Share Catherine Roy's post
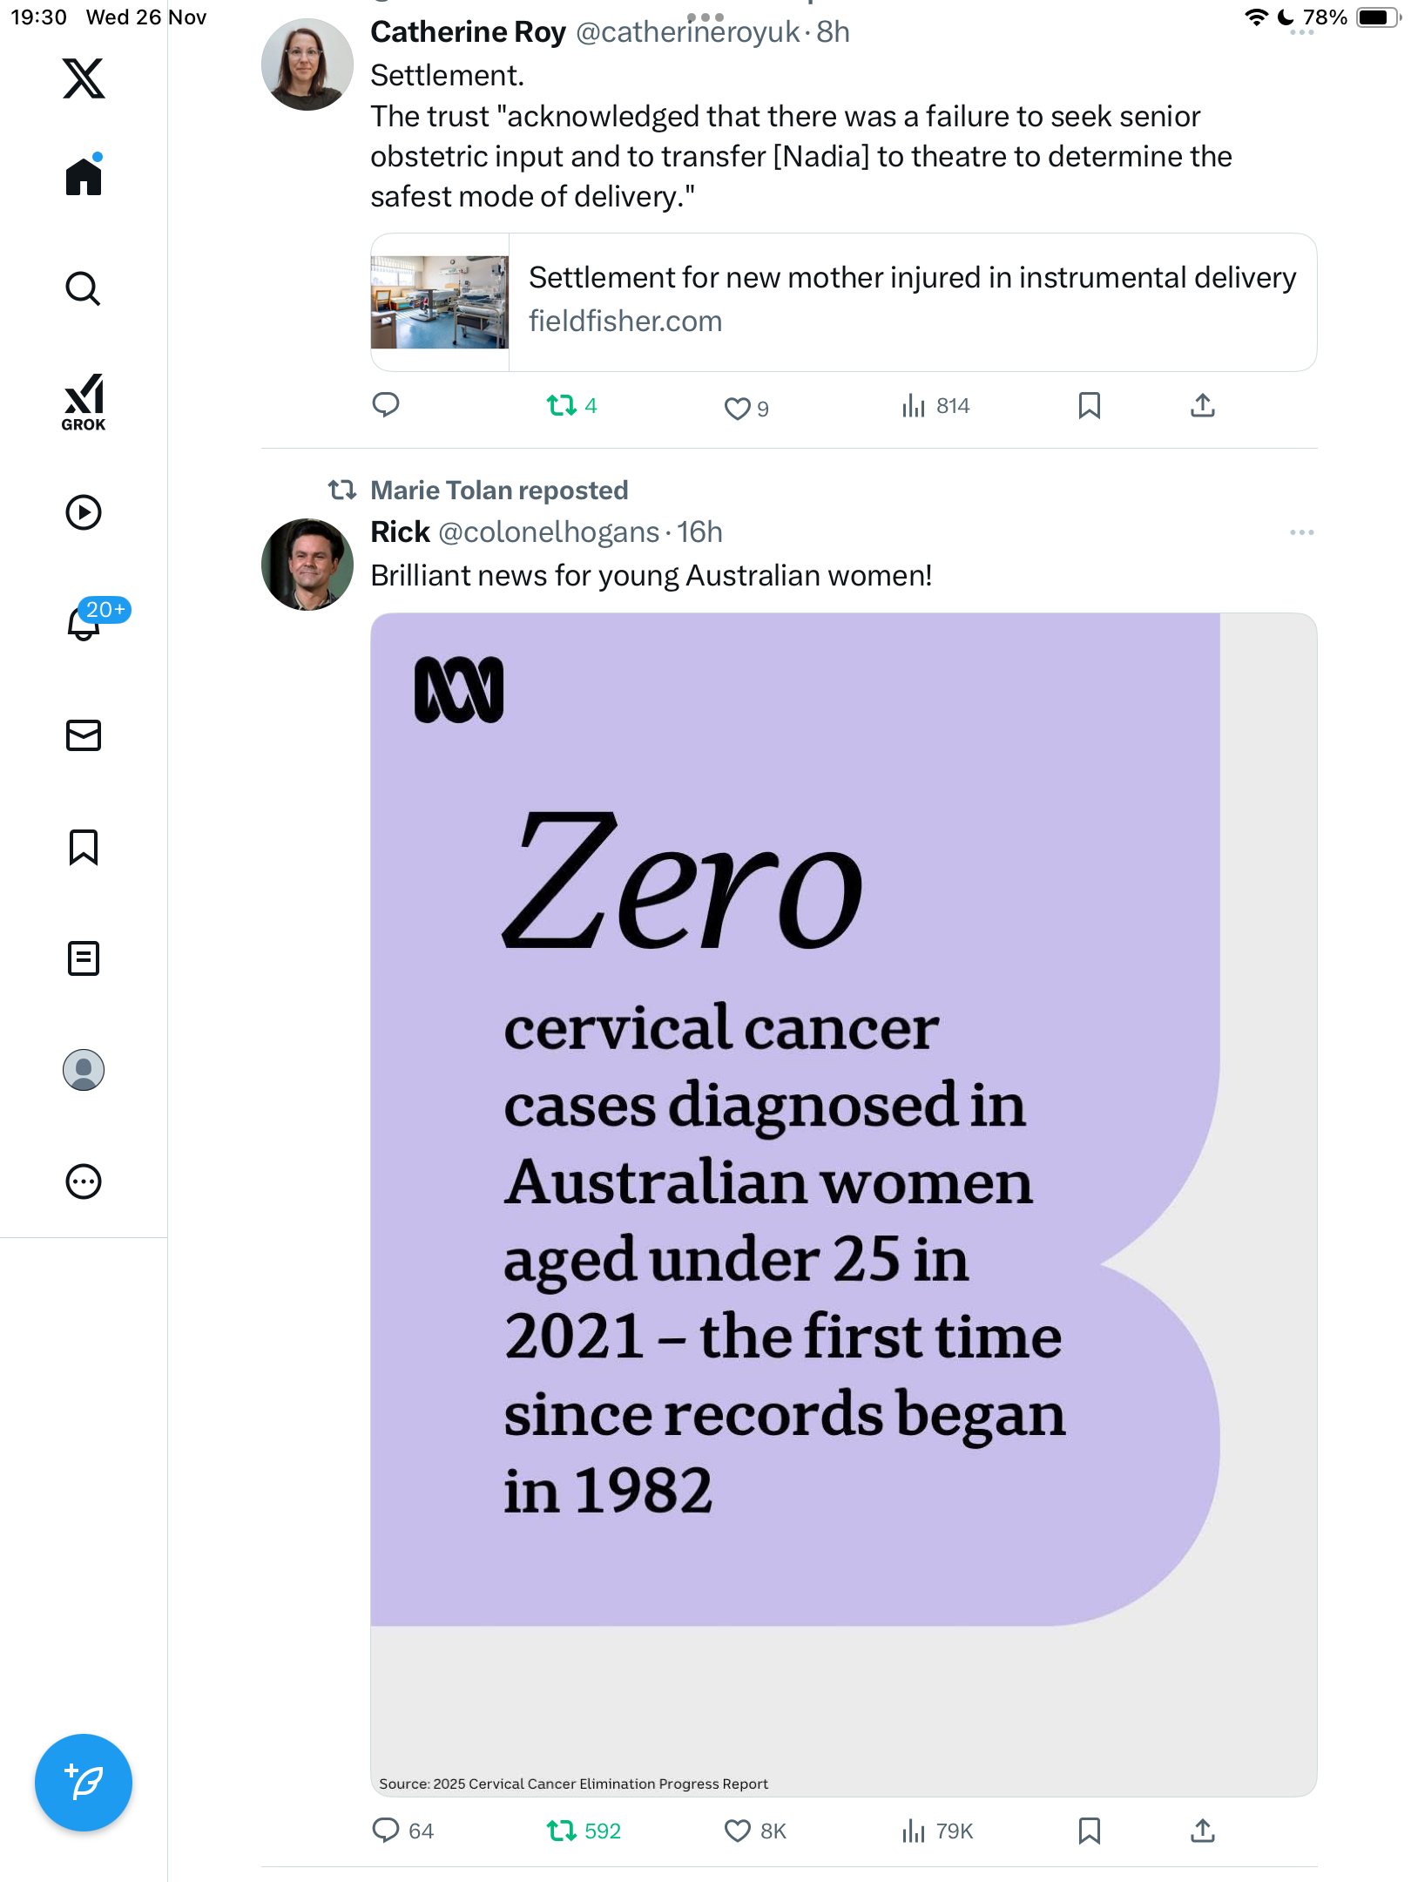The width and height of the screenshot is (1411, 1882). pos(1202,406)
